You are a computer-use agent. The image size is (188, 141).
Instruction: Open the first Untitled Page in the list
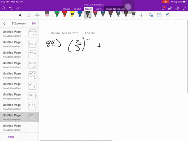19,33
